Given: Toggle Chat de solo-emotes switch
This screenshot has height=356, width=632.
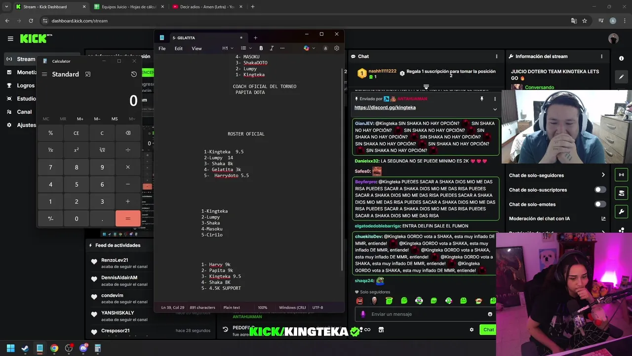Looking at the screenshot, I should pos(600,204).
